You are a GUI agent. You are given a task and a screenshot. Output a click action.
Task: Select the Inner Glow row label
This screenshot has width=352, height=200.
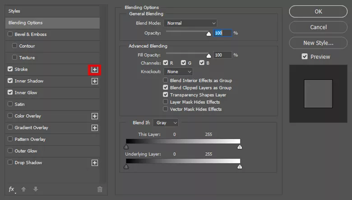coord(26,93)
